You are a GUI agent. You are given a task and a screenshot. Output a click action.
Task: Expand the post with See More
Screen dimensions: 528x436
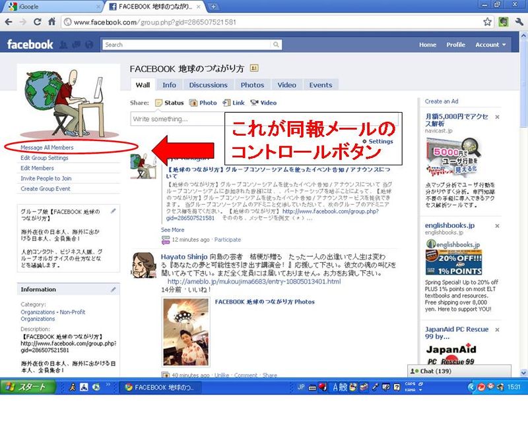point(172,230)
